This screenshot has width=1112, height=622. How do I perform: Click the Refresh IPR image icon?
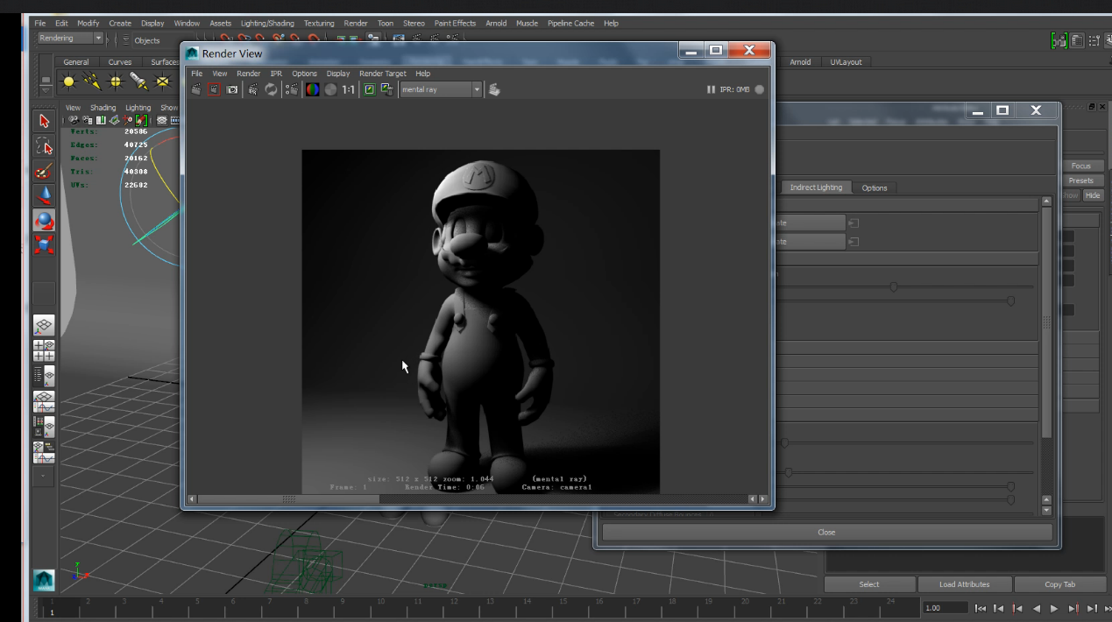(272, 89)
